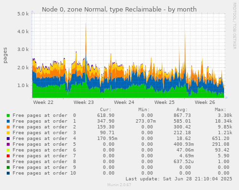Click the red order 7 legend swatch
Screen dimensions: 239x190
[8, 156]
